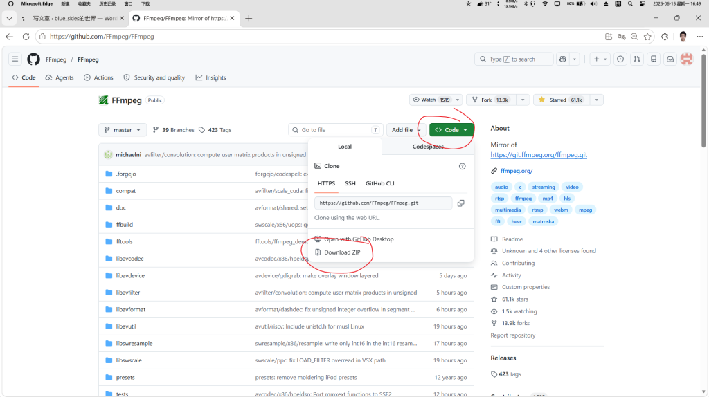Open the notifications inbox icon
The image size is (709, 397).
670,59
